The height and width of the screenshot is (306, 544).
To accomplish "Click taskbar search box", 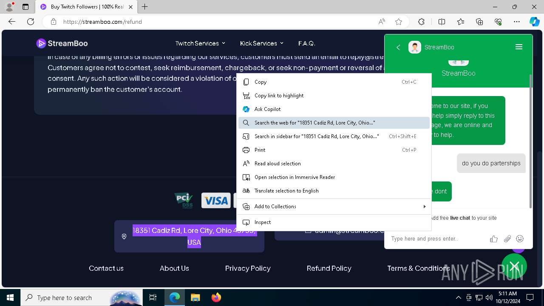I will (x=82, y=297).
